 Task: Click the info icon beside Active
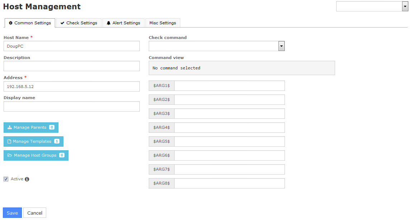click(x=27, y=179)
